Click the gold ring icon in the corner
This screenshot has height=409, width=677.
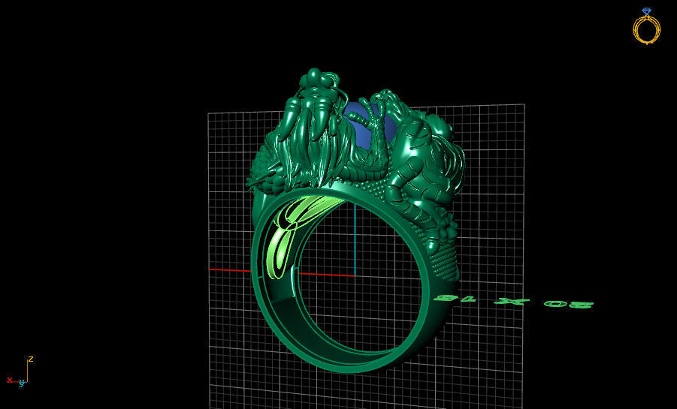click(646, 26)
